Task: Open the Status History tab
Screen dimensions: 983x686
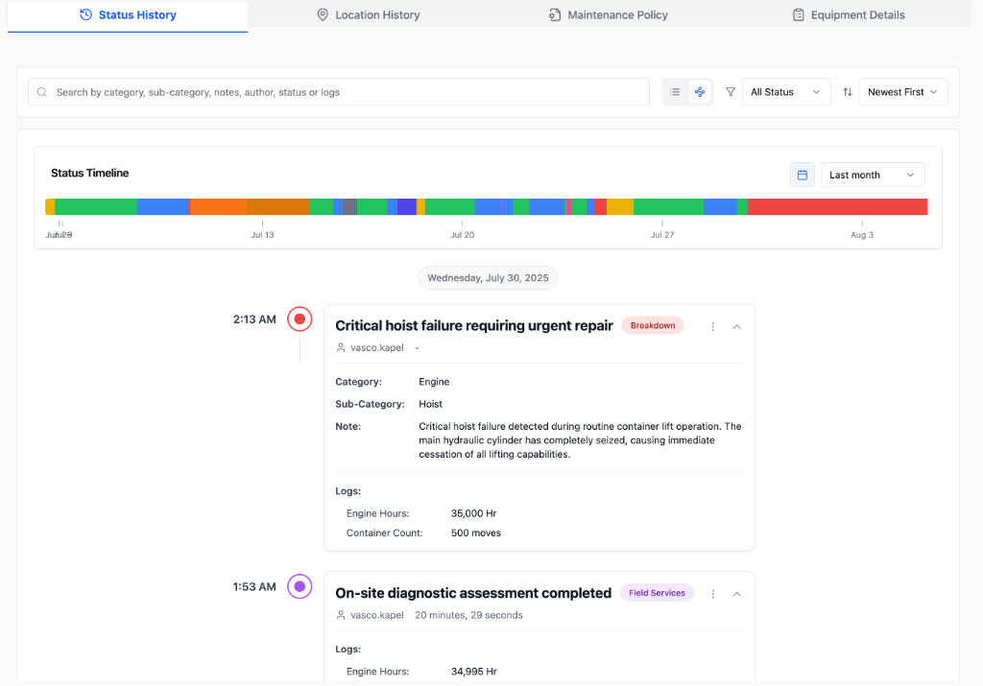Action: (128, 15)
